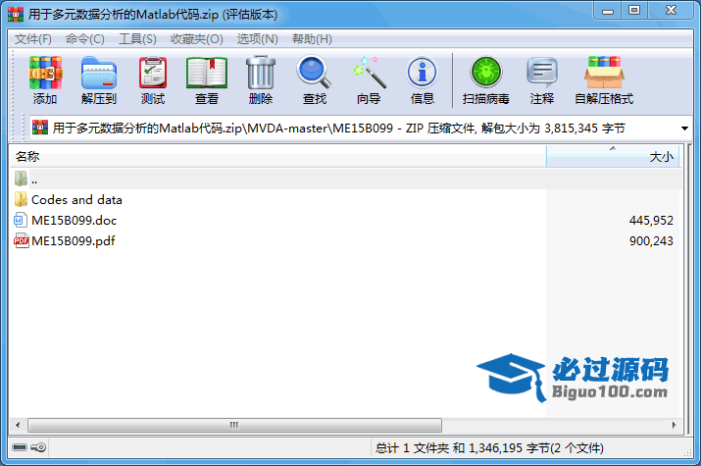Start Virus Scan (扫描病毒) icon

coord(486,72)
